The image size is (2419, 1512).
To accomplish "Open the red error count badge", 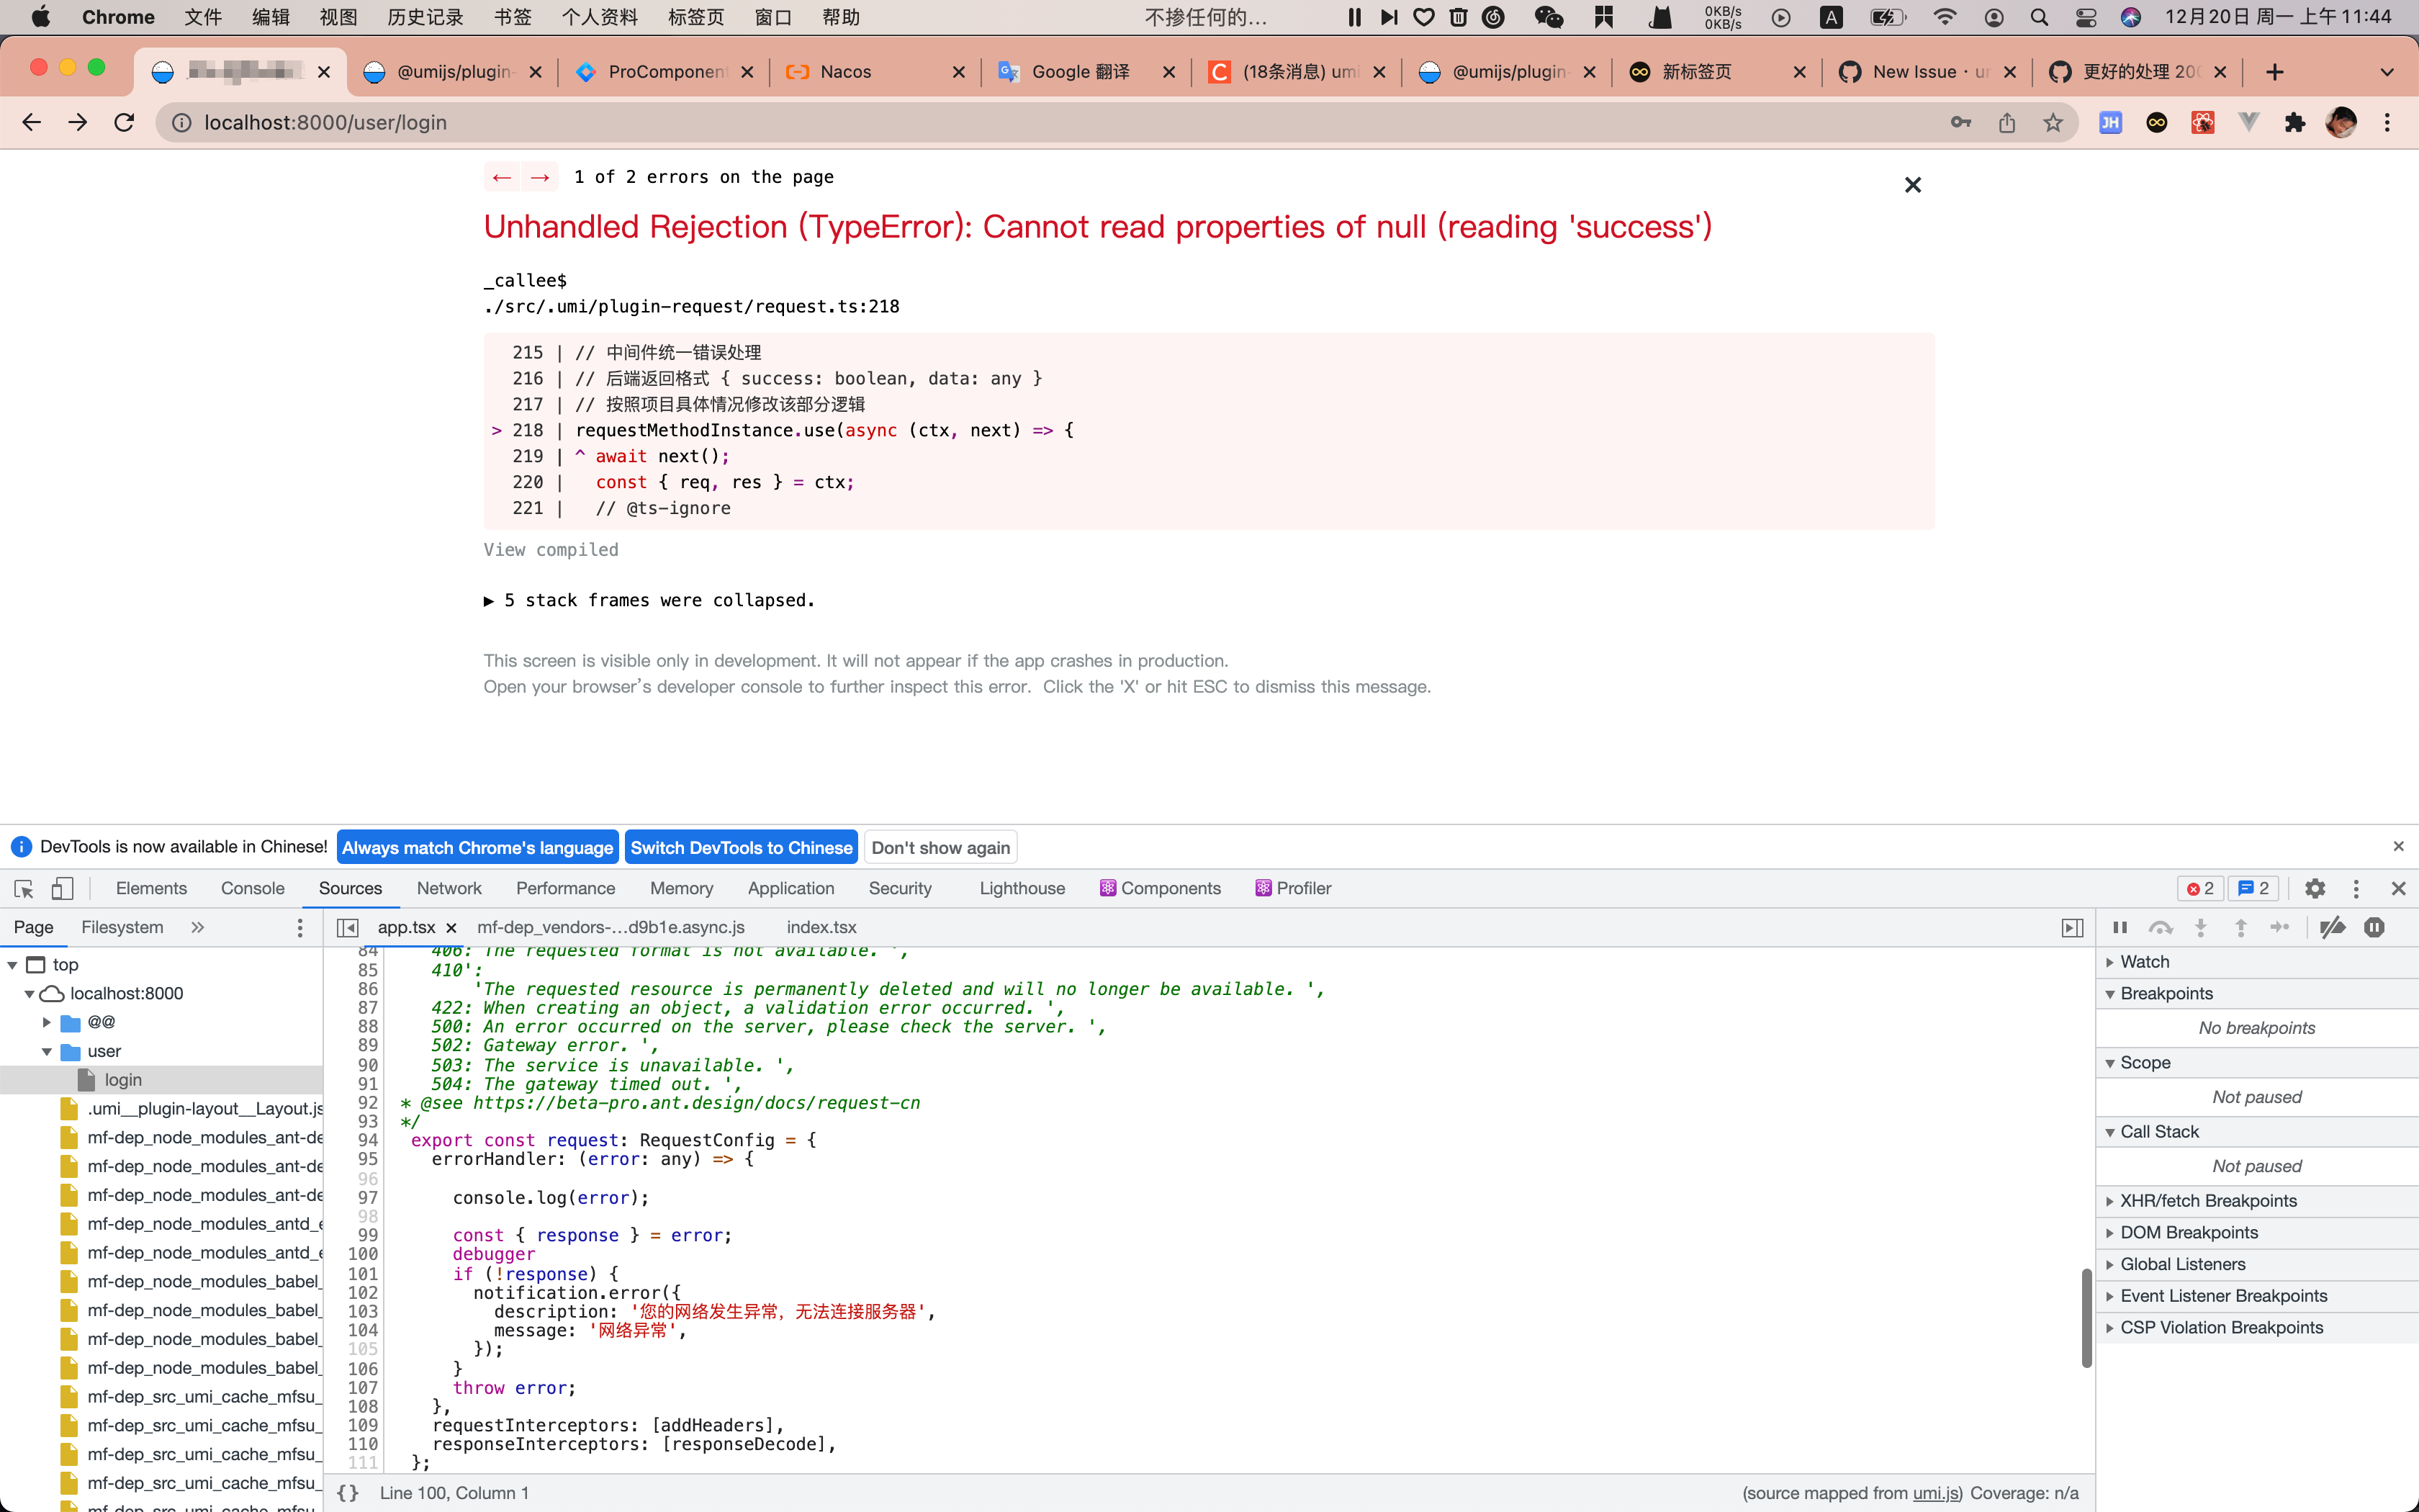I will coord(2199,888).
